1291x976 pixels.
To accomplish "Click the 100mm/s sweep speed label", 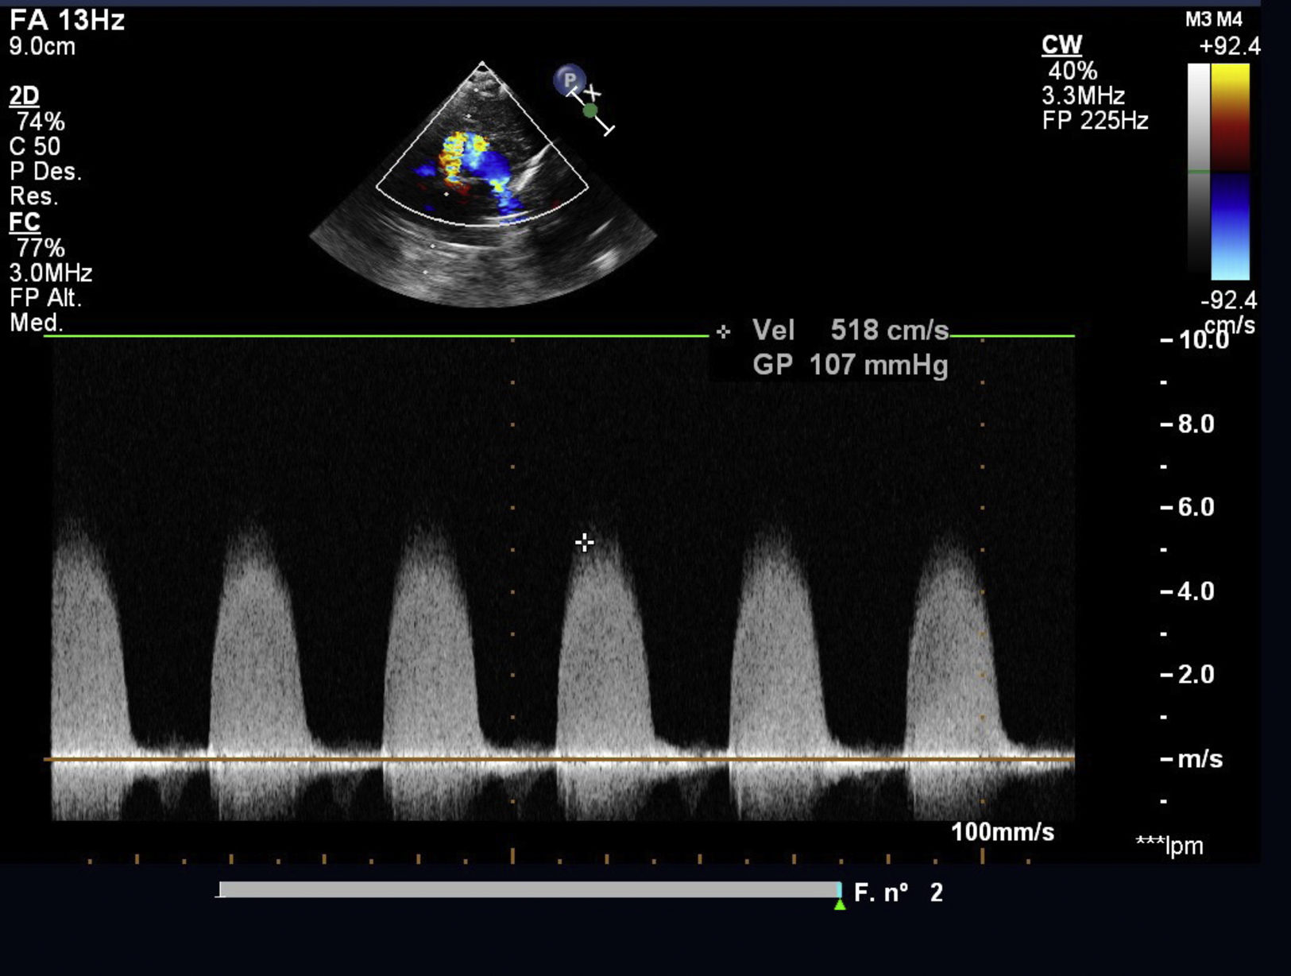I will [x=1003, y=832].
